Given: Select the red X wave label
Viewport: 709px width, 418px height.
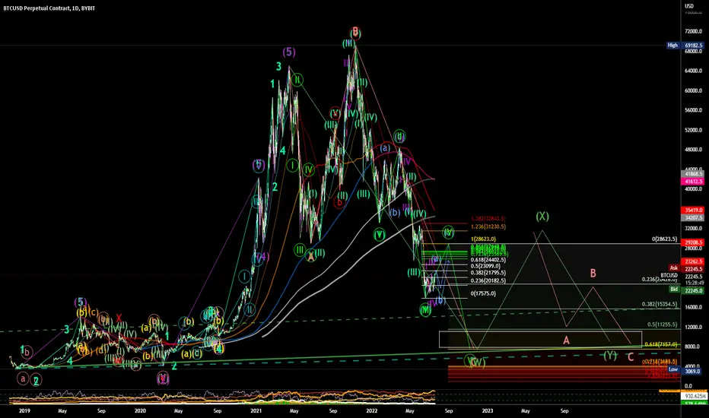Looking at the screenshot, I should pyautogui.click(x=119, y=318).
